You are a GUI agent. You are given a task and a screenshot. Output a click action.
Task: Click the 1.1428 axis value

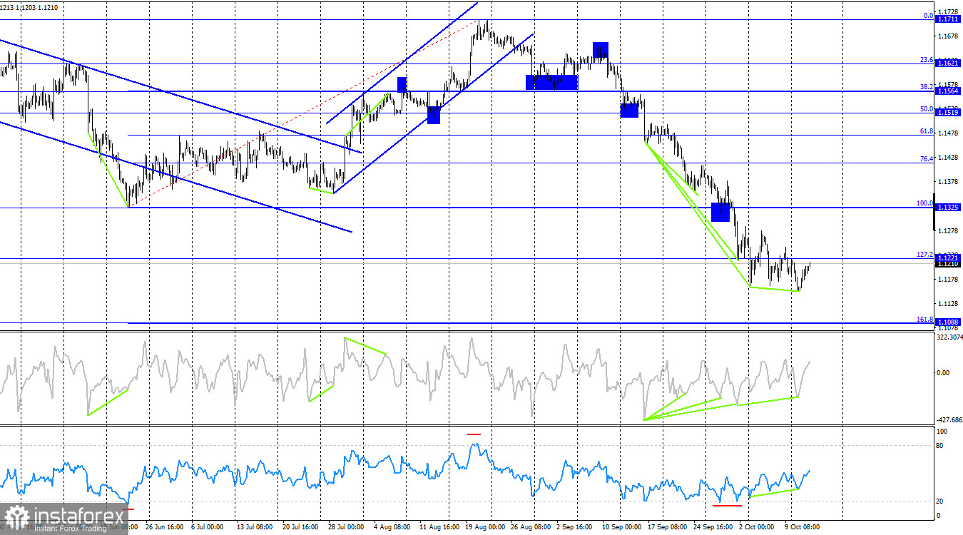(x=949, y=158)
